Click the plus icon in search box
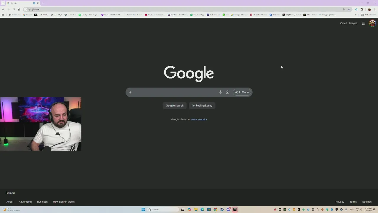Screen dimensions: 378x213 (130, 92)
